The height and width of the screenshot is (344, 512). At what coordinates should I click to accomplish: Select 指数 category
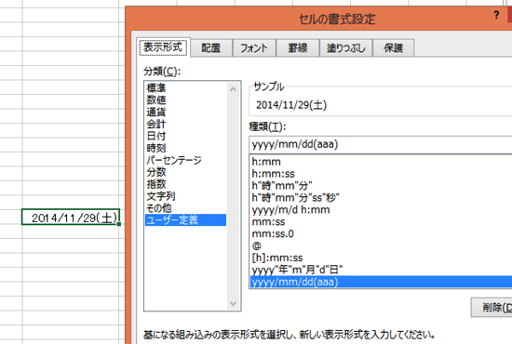tap(185, 184)
